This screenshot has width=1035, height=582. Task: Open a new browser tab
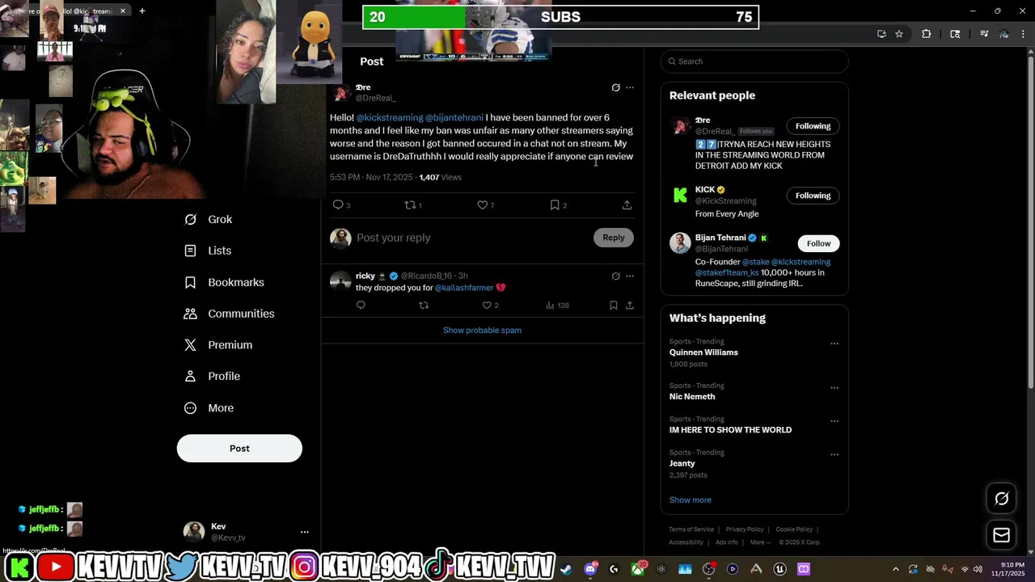(142, 11)
